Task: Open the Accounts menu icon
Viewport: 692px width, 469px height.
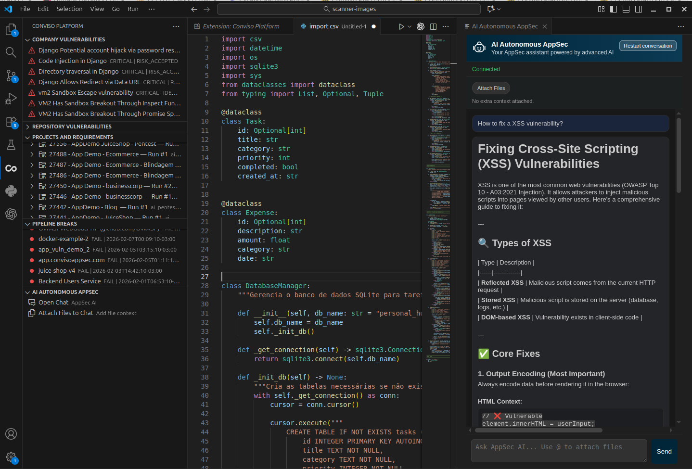Action: 11,434
